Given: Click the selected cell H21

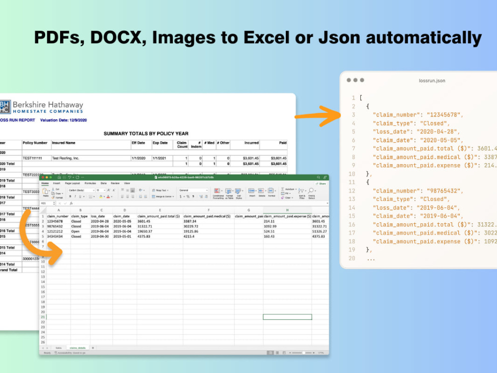Looking at the screenshot, I should coord(287,317).
